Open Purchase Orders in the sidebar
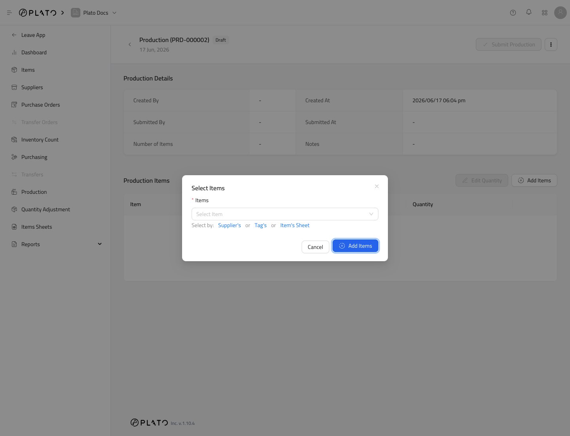Screen dimensions: 570x436 click(41, 105)
